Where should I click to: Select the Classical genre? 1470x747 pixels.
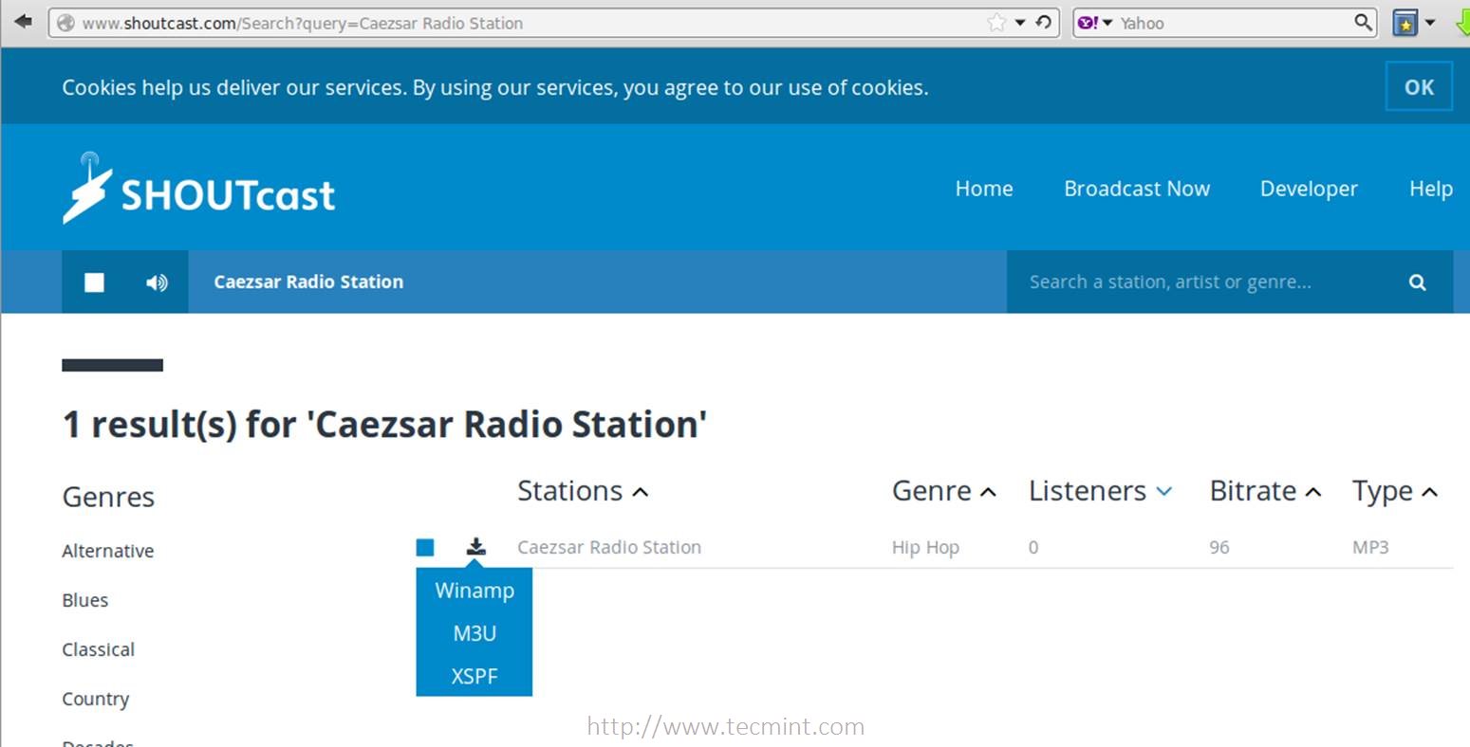(x=99, y=649)
